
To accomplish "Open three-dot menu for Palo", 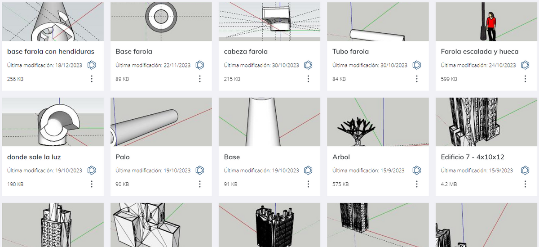I will pyautogui.click(x=200, y=184).
